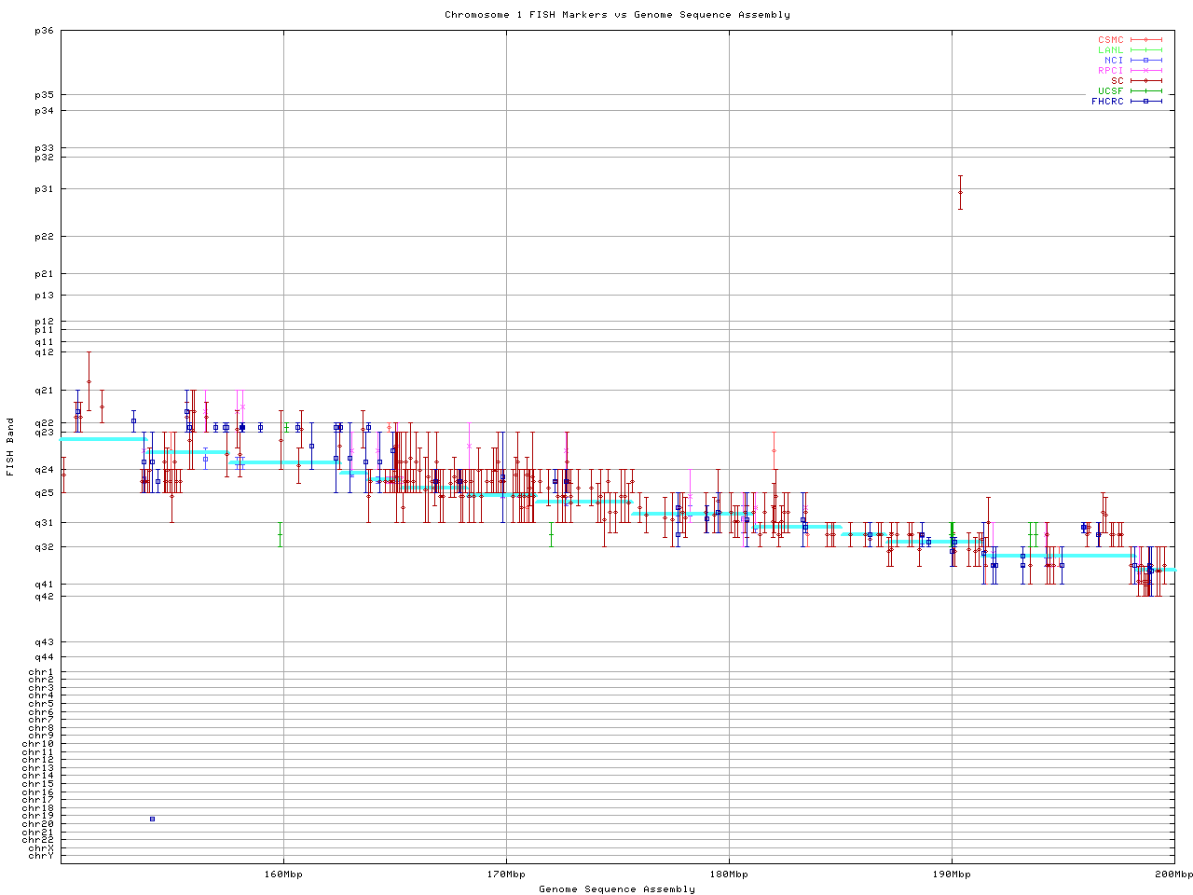Click the chart title text

617,15
